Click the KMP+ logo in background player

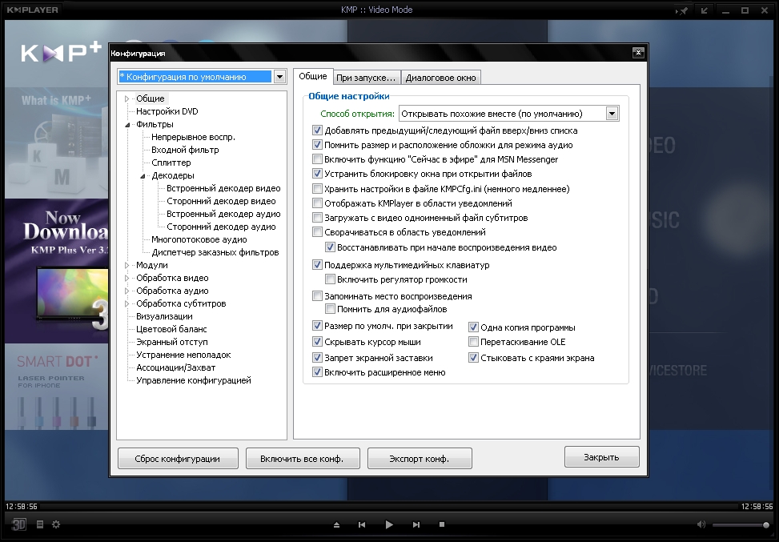coord(61,52)
